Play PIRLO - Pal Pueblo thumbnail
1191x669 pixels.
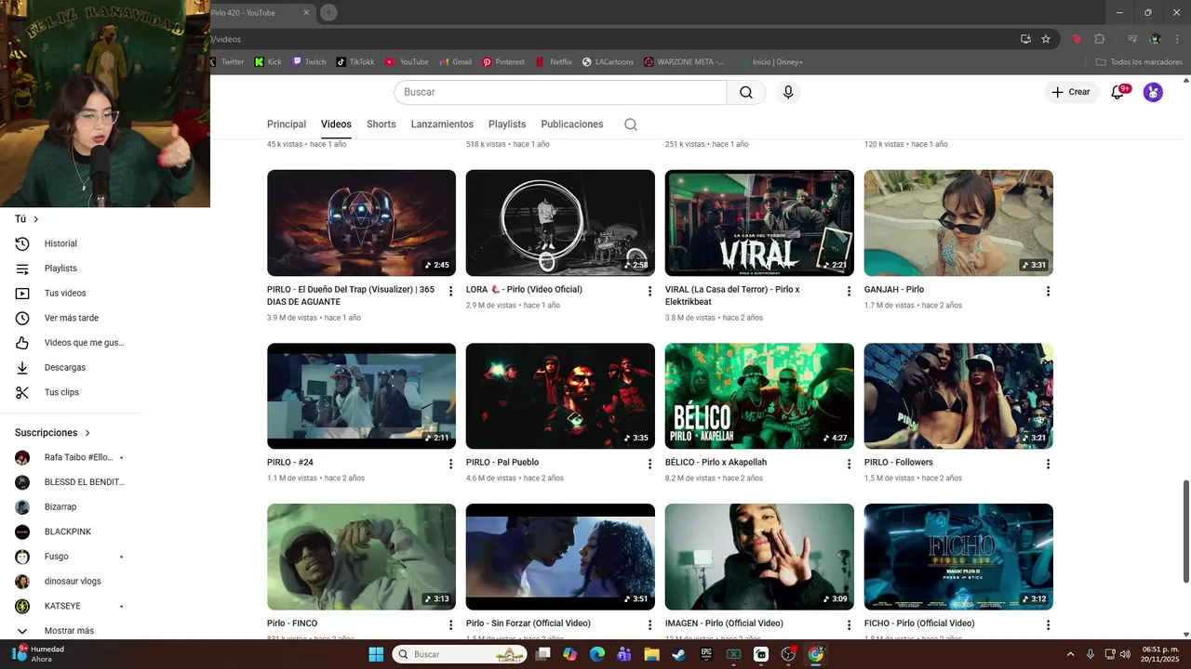560,396
